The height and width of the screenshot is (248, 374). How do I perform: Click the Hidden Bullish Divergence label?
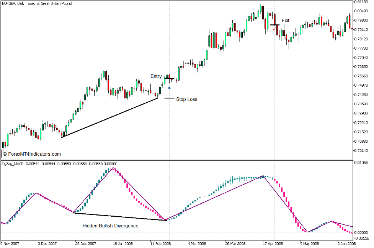click(110, 225)
